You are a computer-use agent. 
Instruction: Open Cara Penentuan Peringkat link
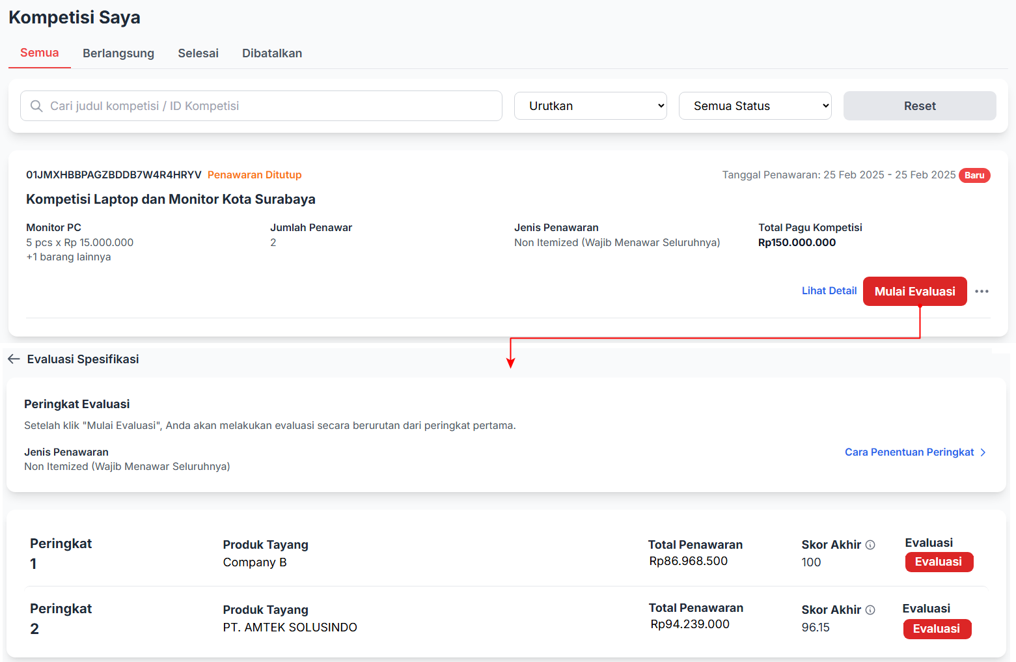click(x=909, y=452)
